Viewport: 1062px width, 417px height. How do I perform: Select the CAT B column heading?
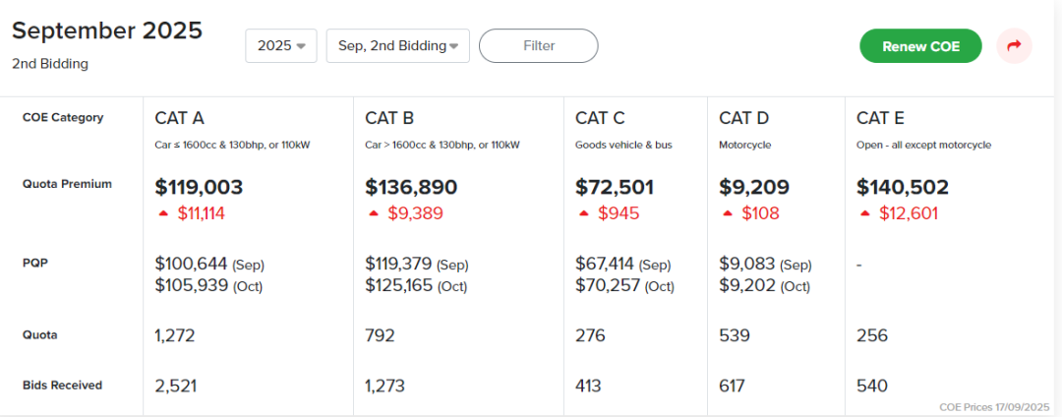click(389, 118)
